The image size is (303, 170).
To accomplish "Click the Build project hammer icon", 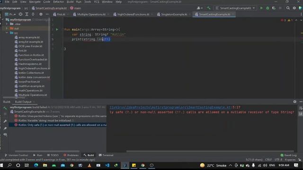I will [x=209, y=8].
